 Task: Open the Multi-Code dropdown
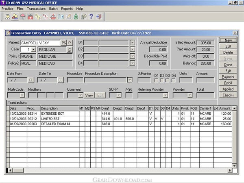[22, 95]
